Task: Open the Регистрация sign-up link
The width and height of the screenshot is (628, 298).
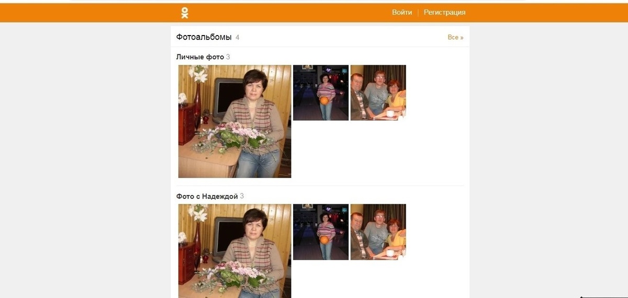Action: [x=444, y=13]
